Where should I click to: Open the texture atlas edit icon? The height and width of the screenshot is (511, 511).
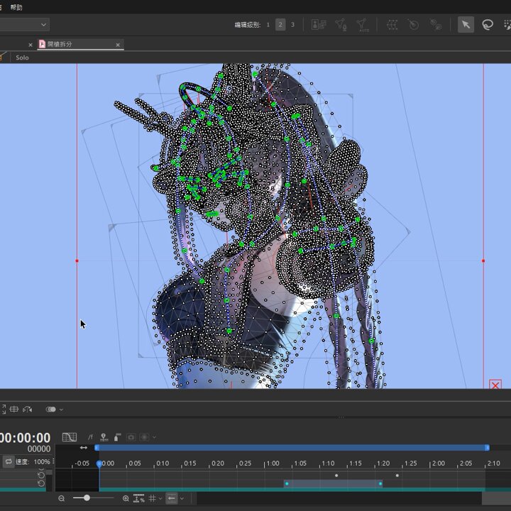click(319, 25)
